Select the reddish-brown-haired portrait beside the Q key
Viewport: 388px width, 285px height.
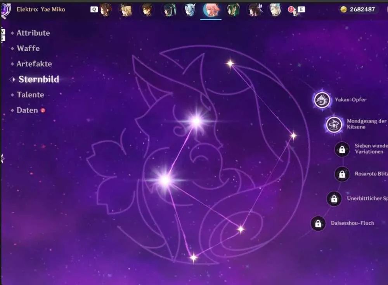pyautogui.click(x=106, y=10)
